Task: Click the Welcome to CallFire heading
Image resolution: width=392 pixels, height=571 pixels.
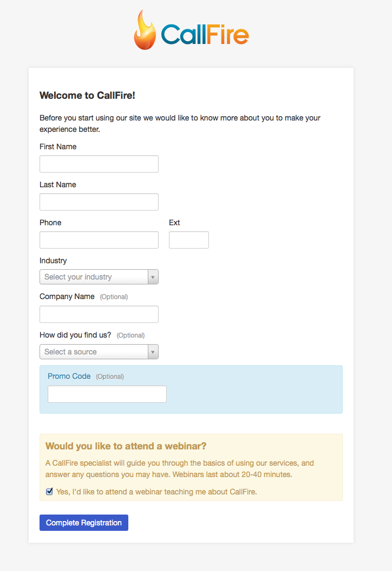Action: [x=87, y=95]
